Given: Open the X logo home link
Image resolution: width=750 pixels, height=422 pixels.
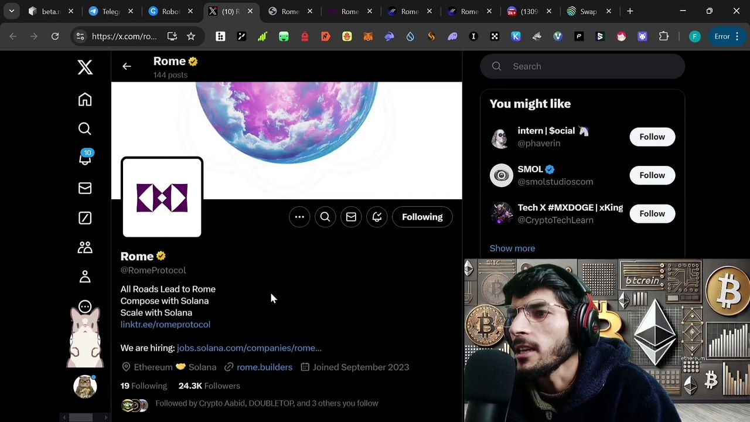Looking at the screenshot, I should tap(85, 67).
